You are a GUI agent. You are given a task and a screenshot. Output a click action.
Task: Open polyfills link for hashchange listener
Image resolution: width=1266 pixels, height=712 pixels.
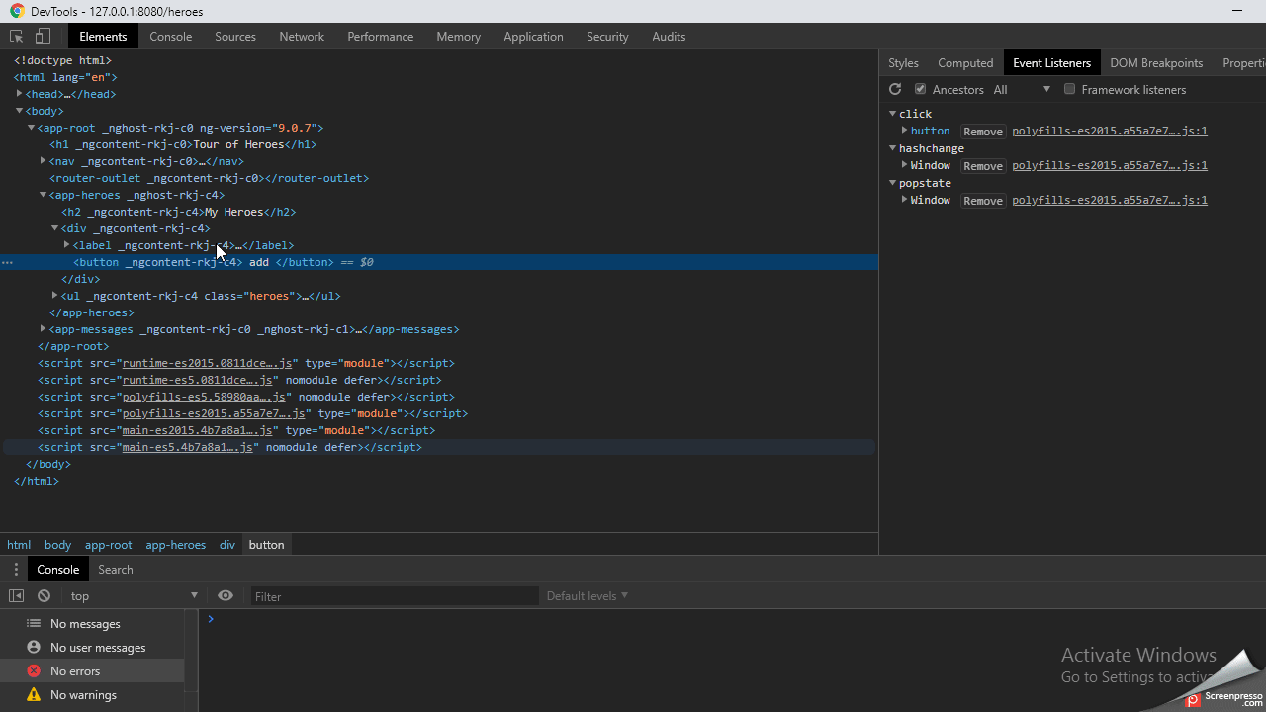pos(1109,165)
